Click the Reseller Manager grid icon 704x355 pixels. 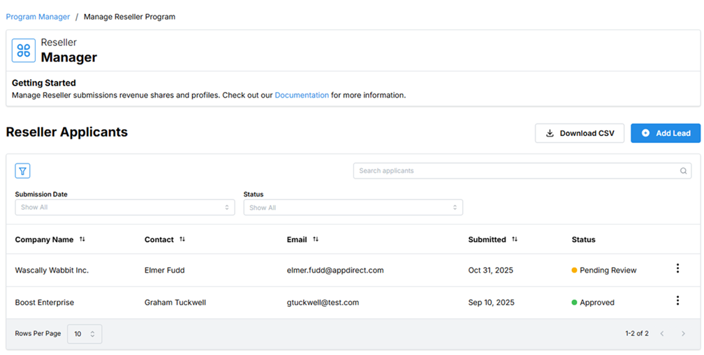24,50
